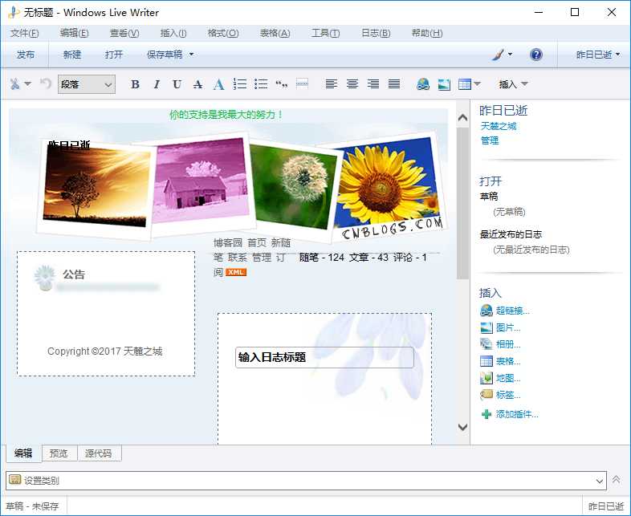Open the 工具(T) menu
The image size is (631, 516).
(x=325, y=33)
